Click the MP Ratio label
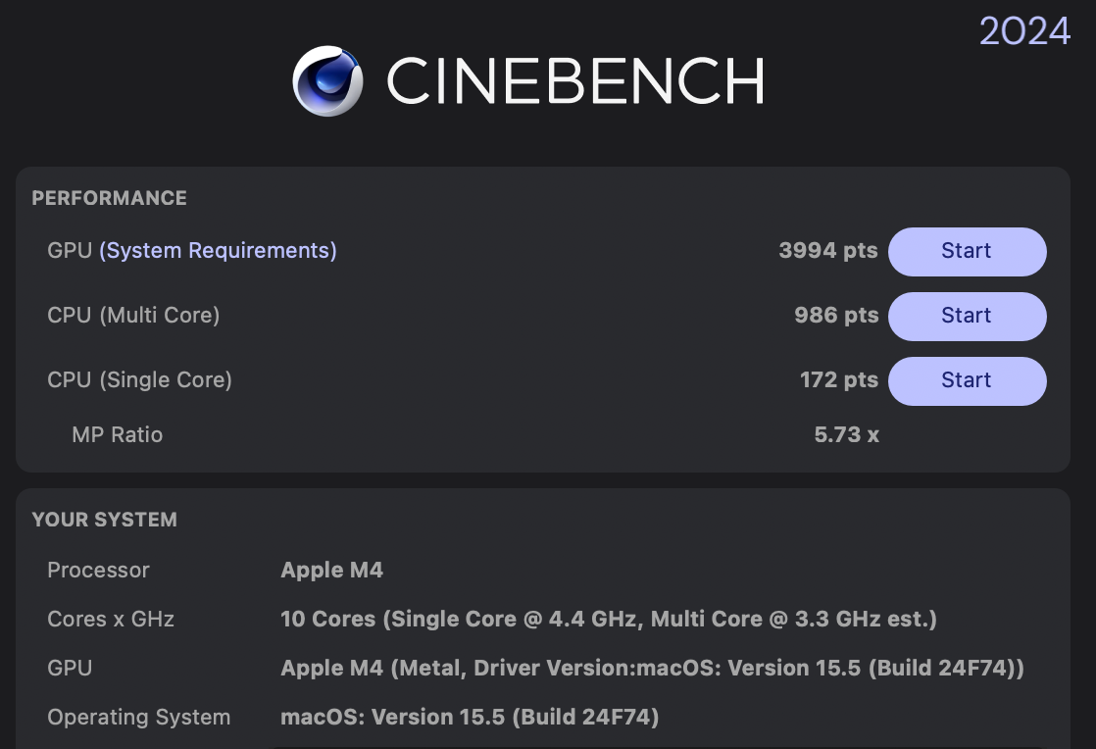 pyautogui.click(x=117, y=435)
